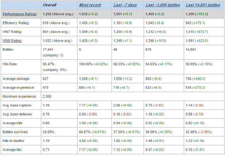The width and height of the screenshot is (225, 155).
Task: Select the 6.15 (+2.47) average tier cell
Action: (195, 150)
